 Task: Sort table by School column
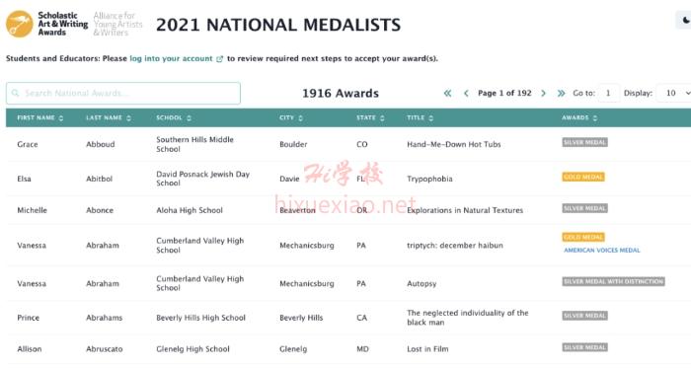tap(174, 118)
